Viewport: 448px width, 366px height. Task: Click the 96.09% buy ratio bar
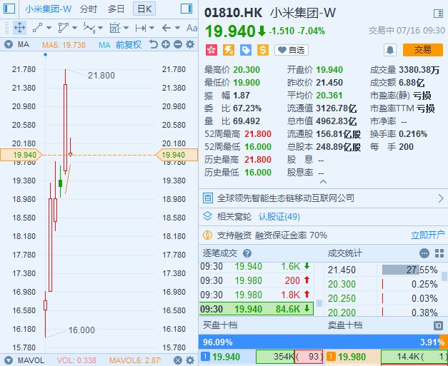319,342
